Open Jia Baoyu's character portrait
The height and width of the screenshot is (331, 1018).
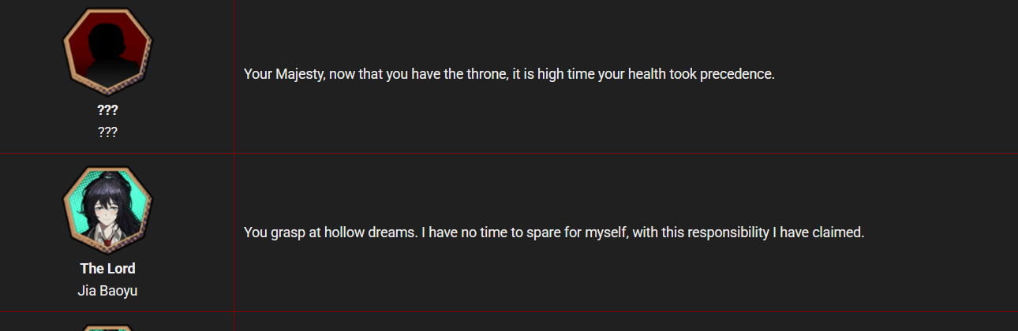[x=107, y=210]
